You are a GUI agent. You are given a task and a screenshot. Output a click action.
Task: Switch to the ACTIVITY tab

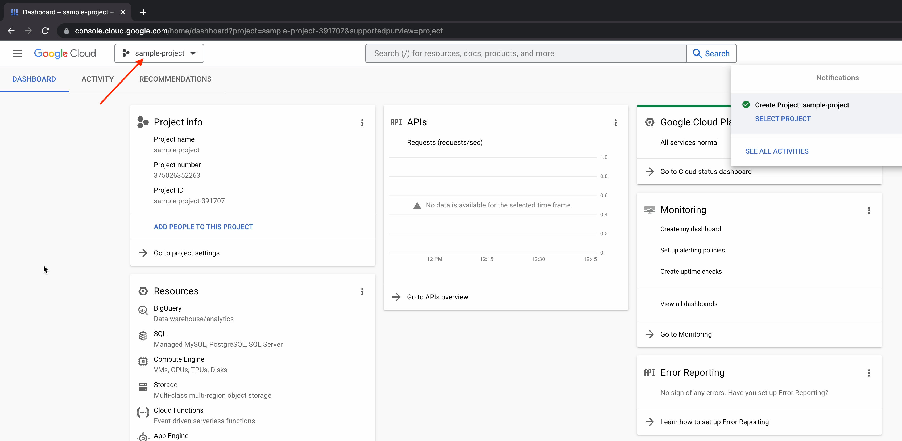(97, 79)
